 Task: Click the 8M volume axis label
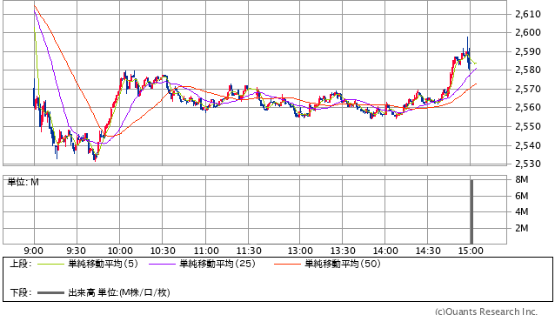(x=522, y=179)
